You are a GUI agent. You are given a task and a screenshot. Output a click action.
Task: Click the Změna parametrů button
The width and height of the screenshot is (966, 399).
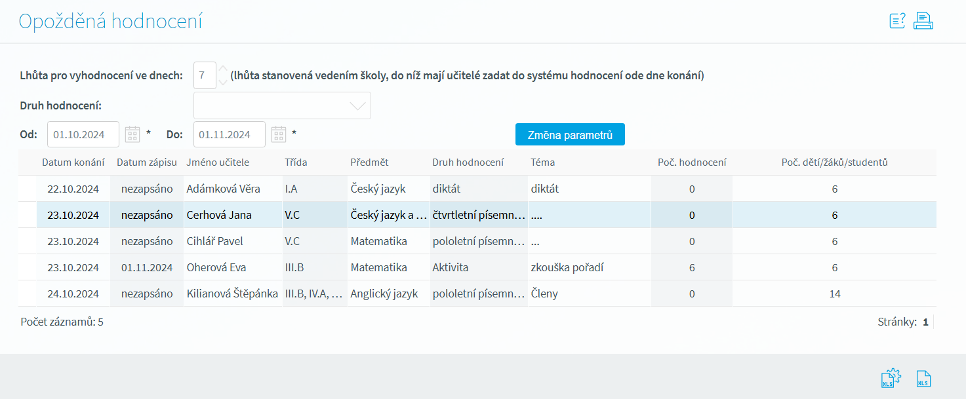tap(570, 134)
